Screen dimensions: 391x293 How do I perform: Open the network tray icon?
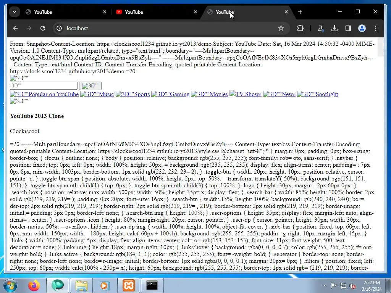[x=343, y=286]
